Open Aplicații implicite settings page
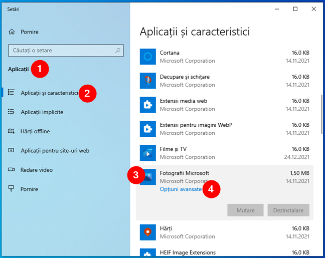 tap(42, 112)
